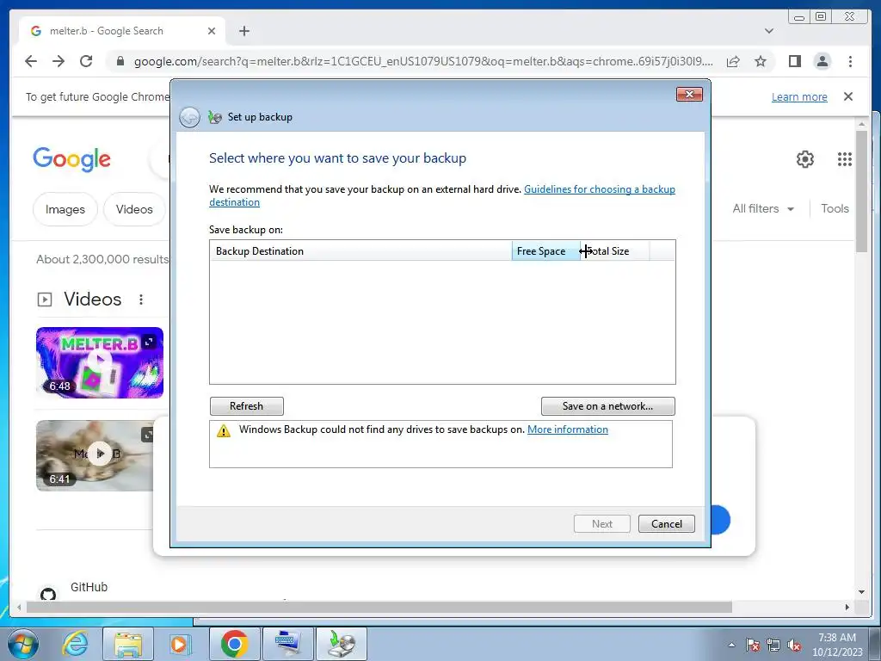This screenshot has width=881, height=661.
Task: Click the warning icon in status message
Action: tap(224, 430)
